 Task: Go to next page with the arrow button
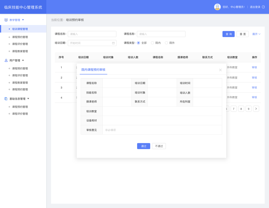(x=256, y=109)
